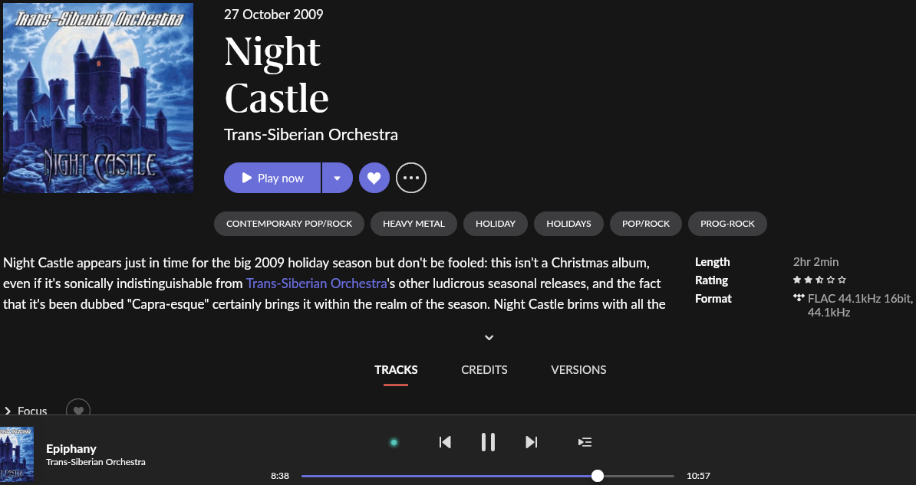Image resolution: width=916 pixels, height=485 pixels.
Task: Switch to the VERSIONS tab
Action: tap(578, 370)
